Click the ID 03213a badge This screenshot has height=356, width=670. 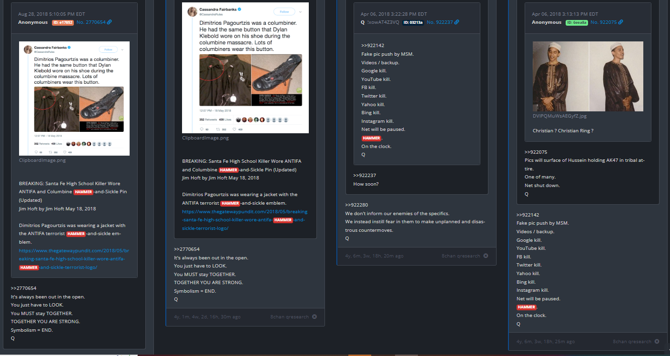point(413,22)
